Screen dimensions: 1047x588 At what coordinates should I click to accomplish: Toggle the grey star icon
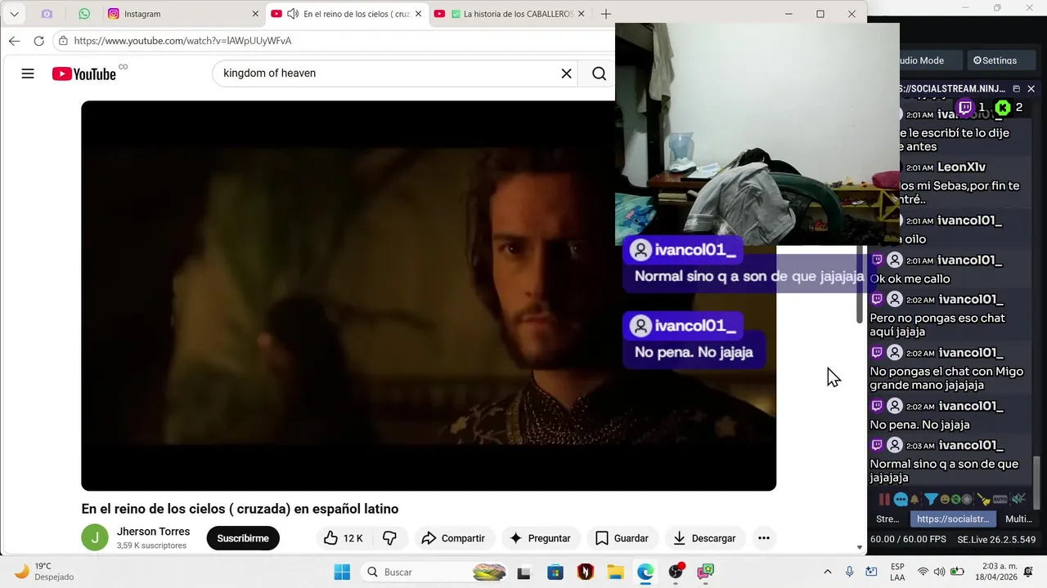[x=967, y=499]
